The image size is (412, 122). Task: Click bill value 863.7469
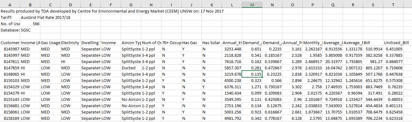373,87
